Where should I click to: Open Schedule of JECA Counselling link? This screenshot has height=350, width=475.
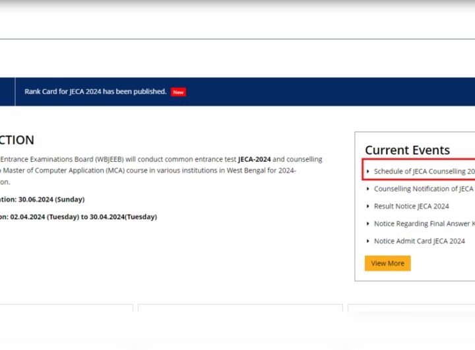pyautogui.click(x=424, y=172)
